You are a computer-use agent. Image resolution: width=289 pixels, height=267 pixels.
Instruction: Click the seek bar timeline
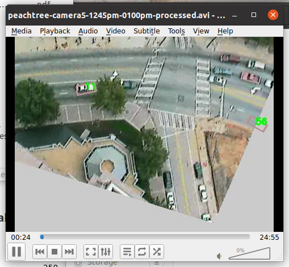tap(145, 237)
